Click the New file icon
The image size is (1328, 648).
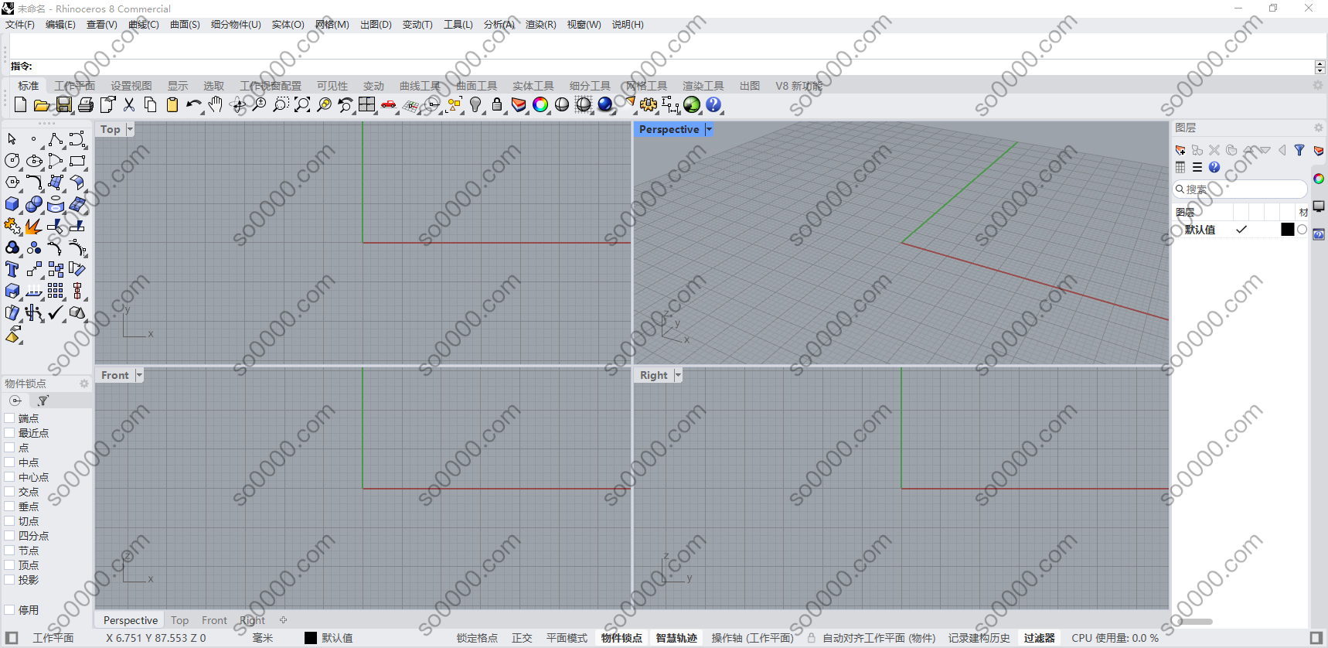point(21,104)
